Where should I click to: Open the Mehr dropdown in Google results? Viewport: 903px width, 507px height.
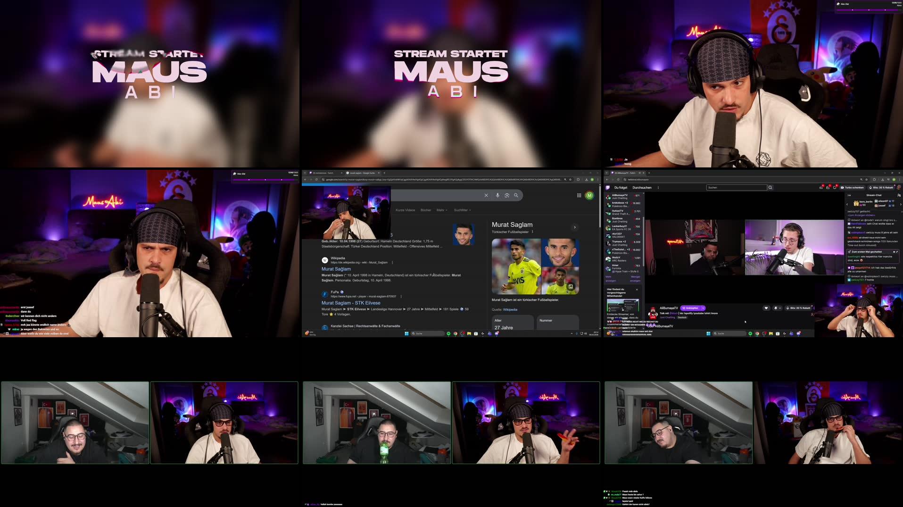(442, 210)
